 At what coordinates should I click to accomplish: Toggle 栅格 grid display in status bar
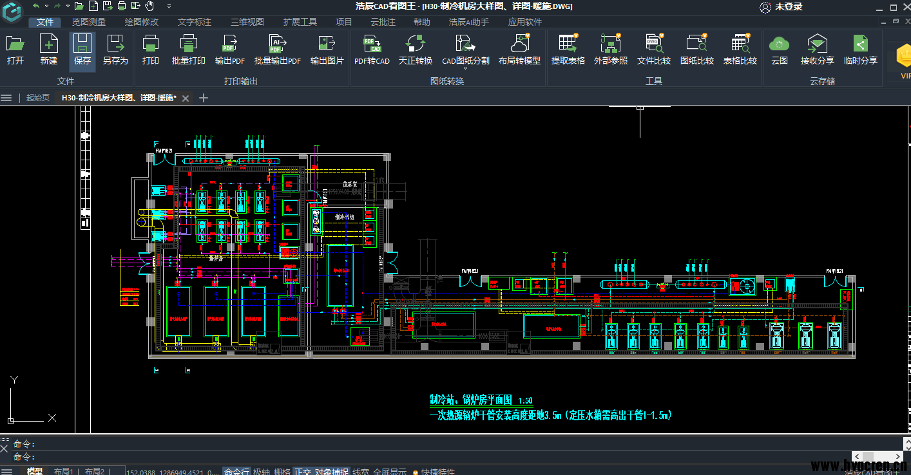(x=282, y=471)
